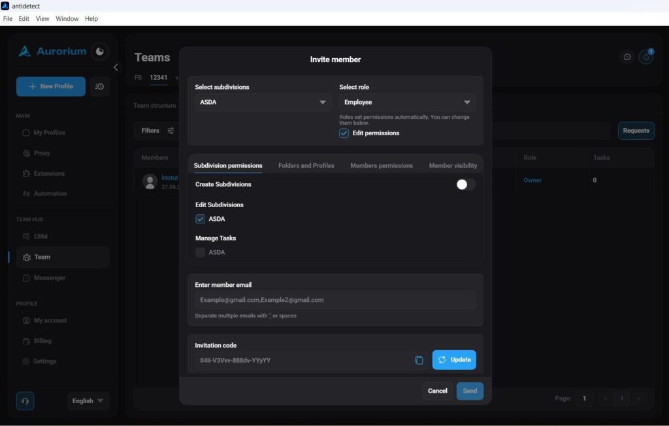Open the View menu
The height and width of the screenshot is (426, 669).
click(x=42, y=19)
